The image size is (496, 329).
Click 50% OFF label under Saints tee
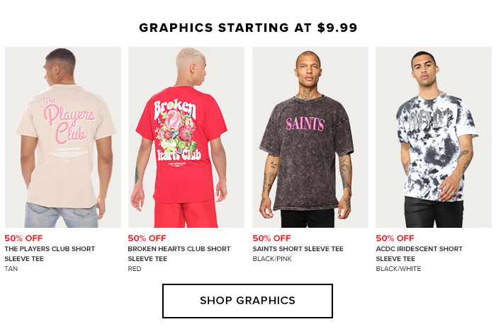(271, 238)
